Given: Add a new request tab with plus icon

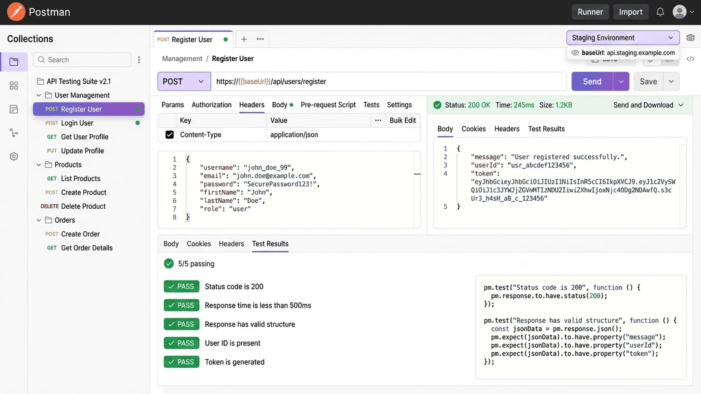Looking at the screenshot, I should pyautogui.click(x=244, y=39).
